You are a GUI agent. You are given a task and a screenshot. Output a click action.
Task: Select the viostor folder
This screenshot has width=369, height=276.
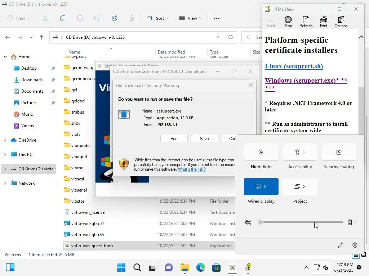78,201
